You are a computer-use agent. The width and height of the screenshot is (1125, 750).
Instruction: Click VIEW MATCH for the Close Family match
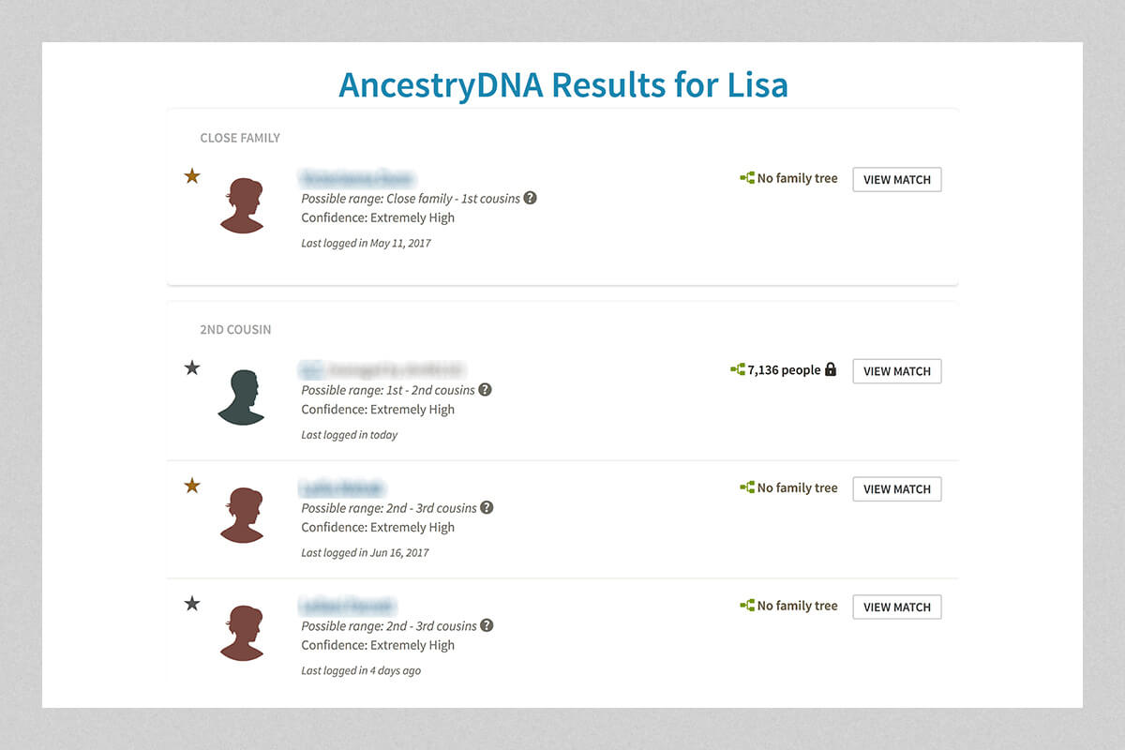point(896,179)
